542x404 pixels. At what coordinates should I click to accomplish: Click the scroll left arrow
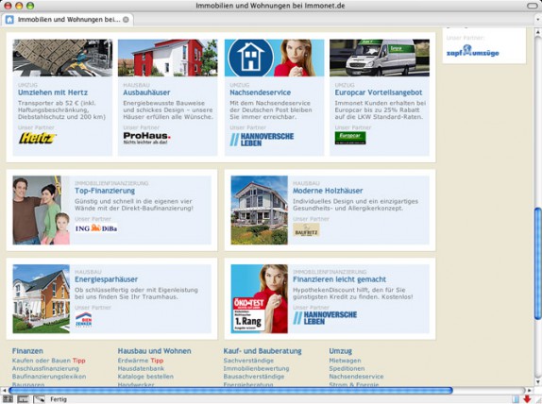[x=4, y=391]
